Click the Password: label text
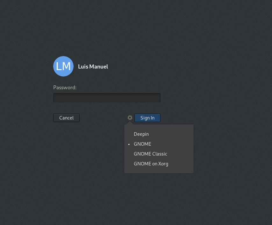This screenshot has height=225, width=272. pos(65,88)
